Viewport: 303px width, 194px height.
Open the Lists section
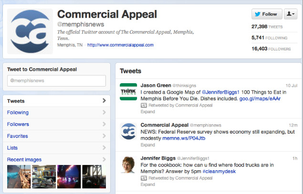pos(56,148)
